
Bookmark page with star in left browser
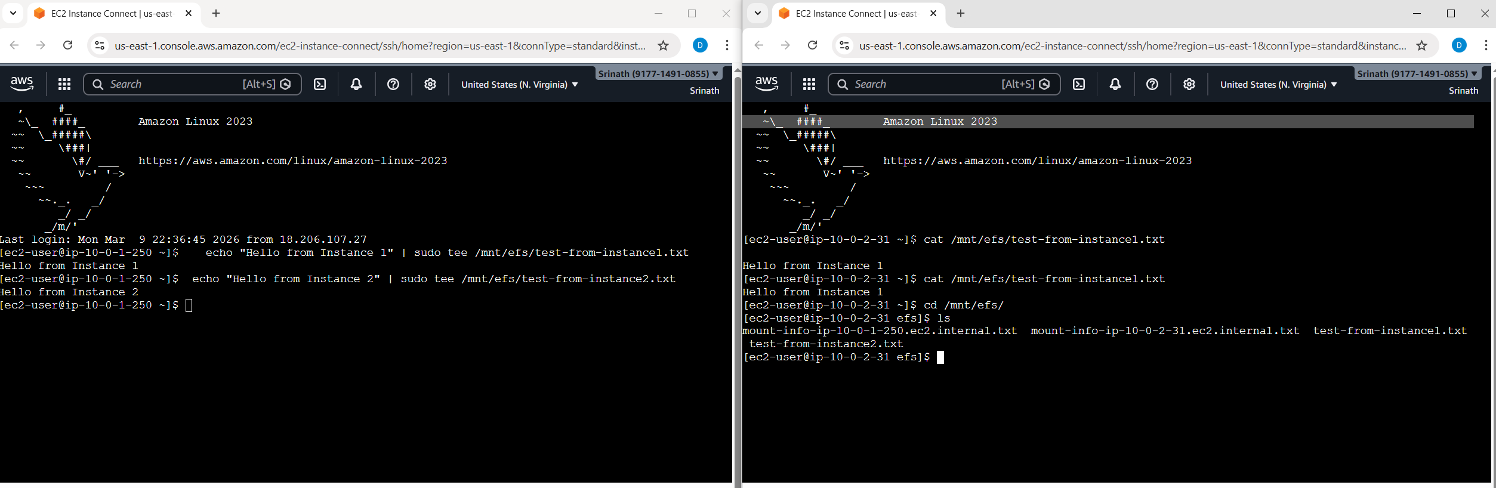pyautogui.click(x=663, y=45)
